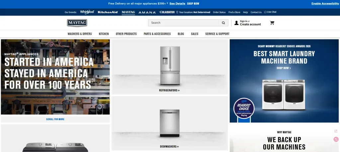This screenshot has height=152, width=340.
Task: Check Order Status
Action: click(x=219, y=12)
